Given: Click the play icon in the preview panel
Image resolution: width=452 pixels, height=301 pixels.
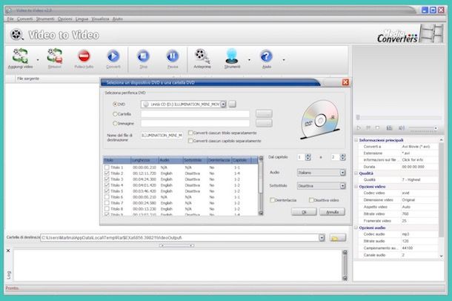Looking at the screenshot, I should 359,128.
